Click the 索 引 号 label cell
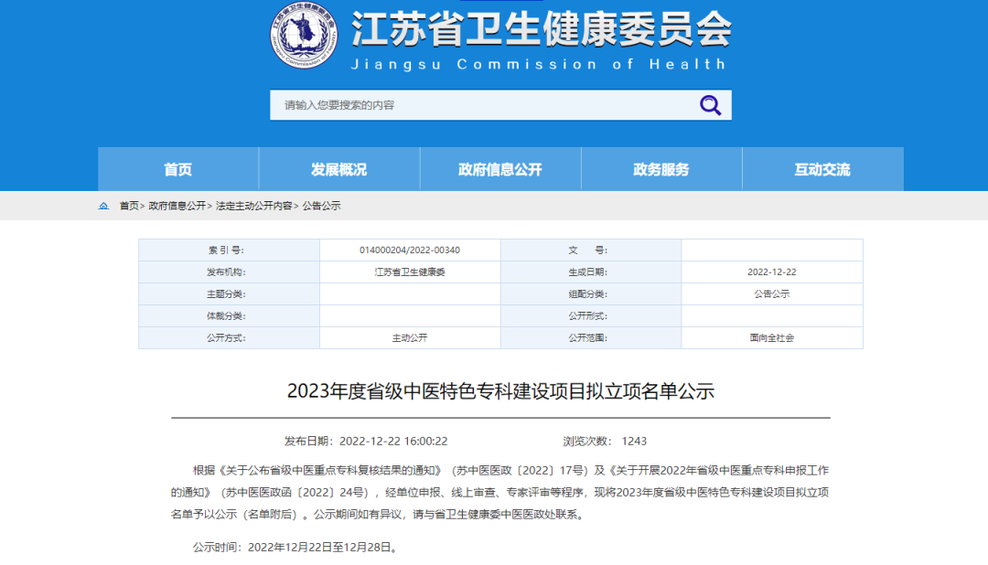The height and width of the screenshot is (565, 988). (x=230, y=251)
